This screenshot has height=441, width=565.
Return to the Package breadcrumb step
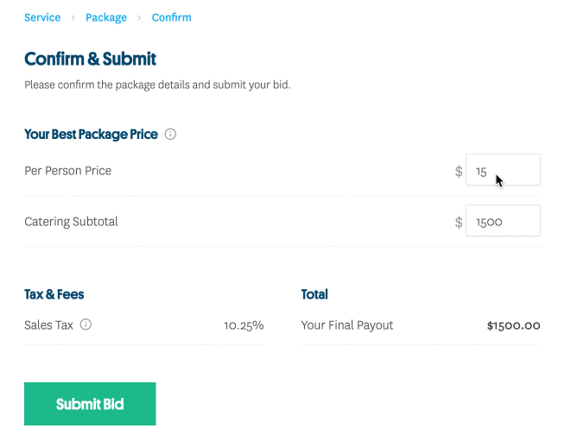[106, 17]
